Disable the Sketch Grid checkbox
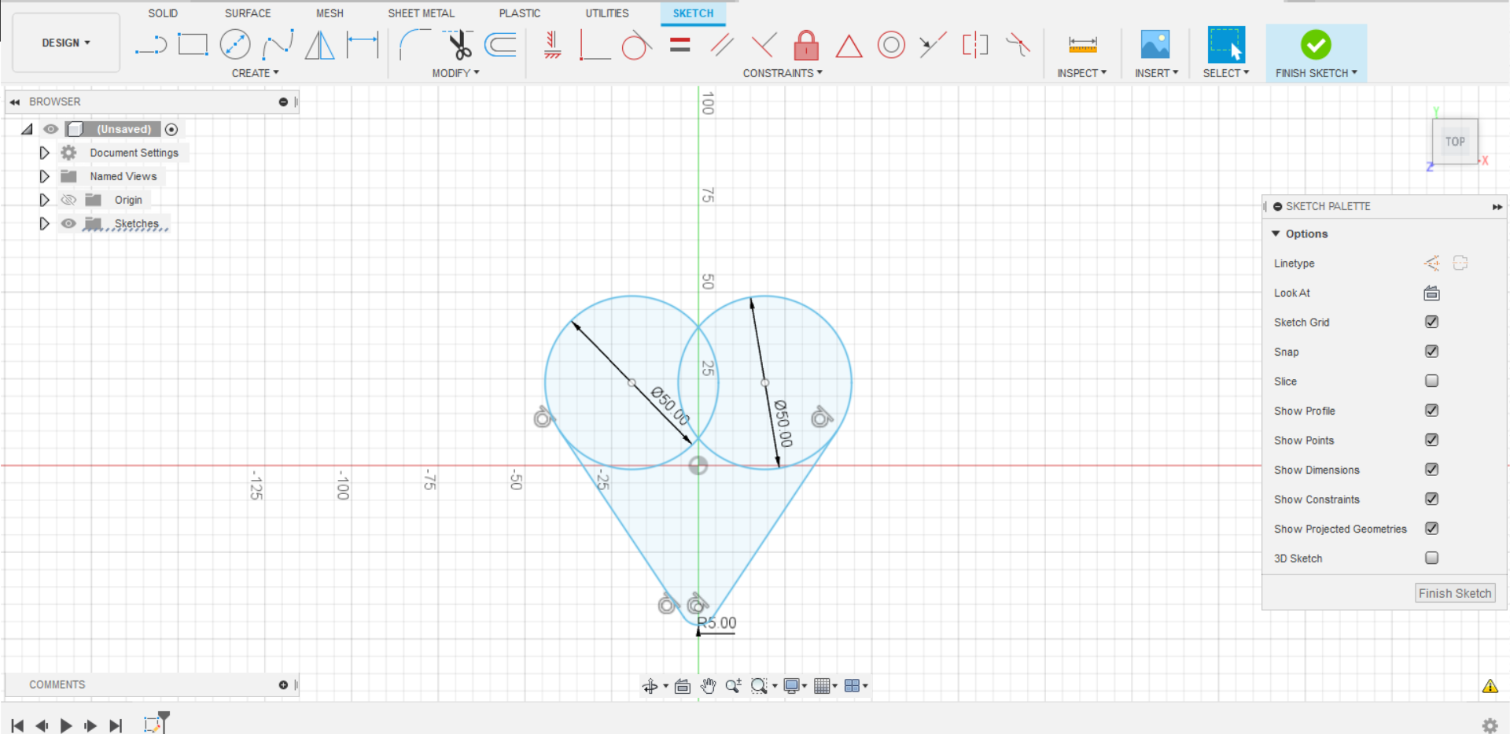 [1431, 322]
